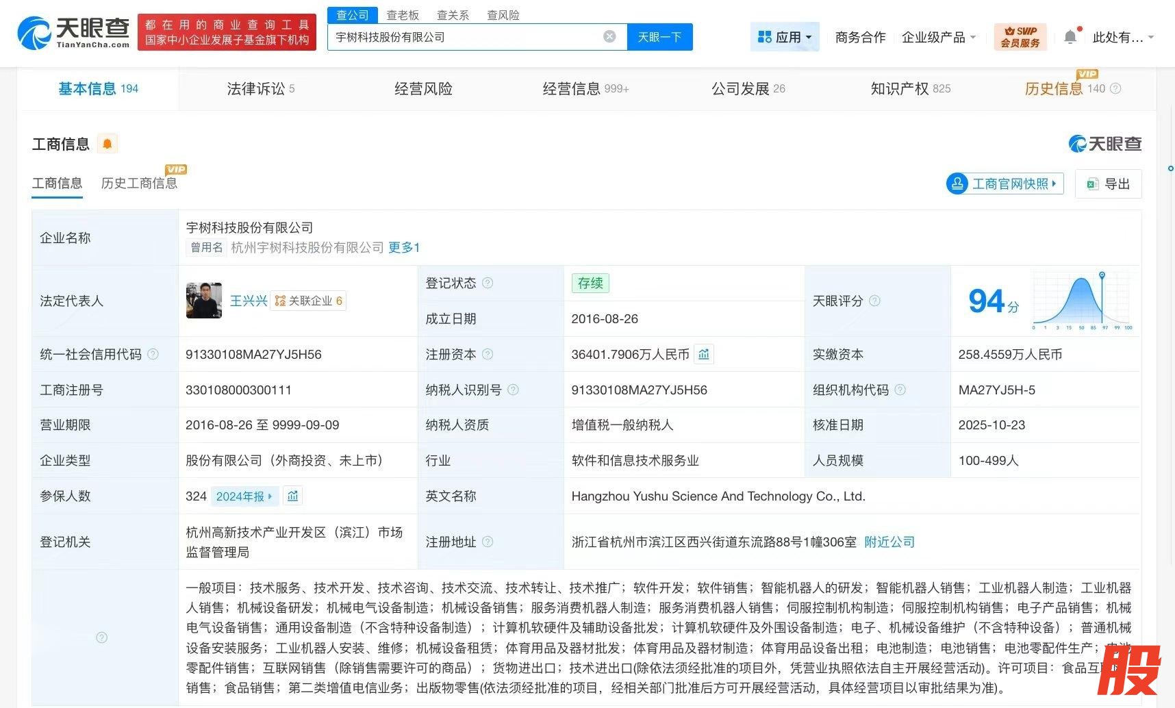Click the Tianyancha logo in header
The height and width of the screenshot is (708, 1175).
click(73, 32)
